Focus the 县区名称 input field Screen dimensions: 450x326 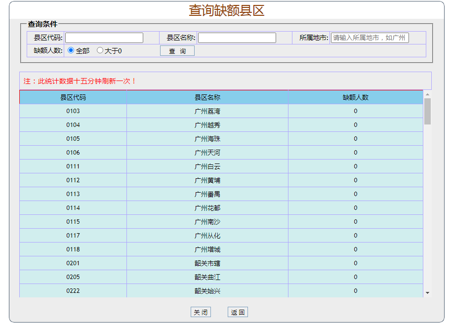point(237,38)
